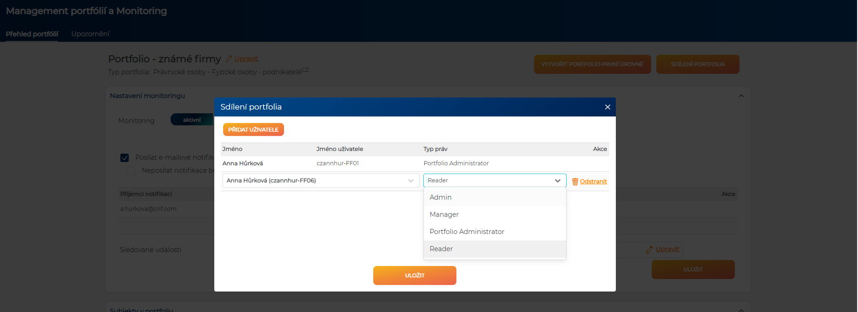Click background Uložit button in monitoring settings
The image size is (858, 312).
[693, 269]
